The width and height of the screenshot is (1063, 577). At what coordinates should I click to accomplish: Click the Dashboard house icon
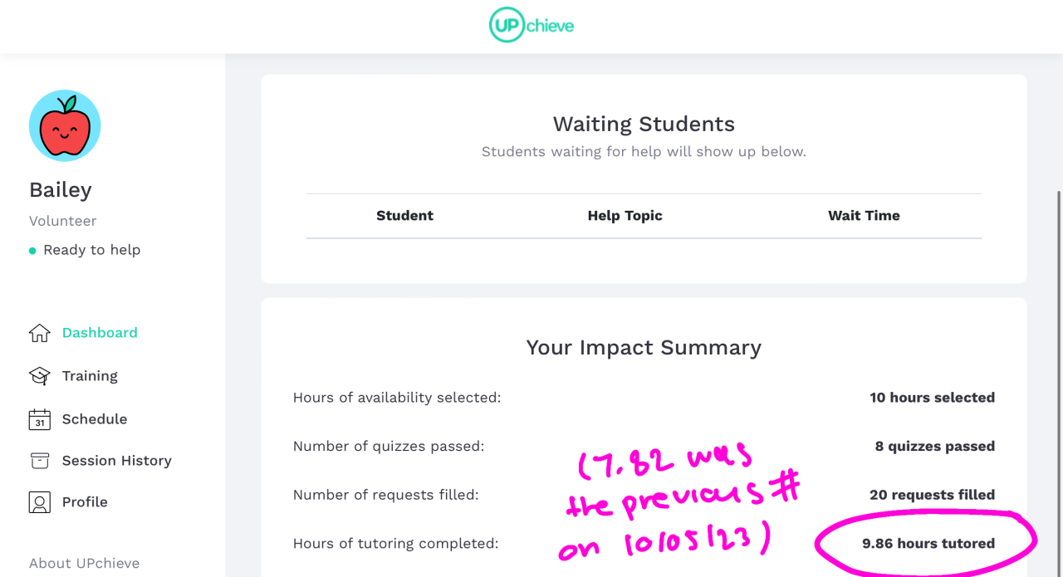39,333
